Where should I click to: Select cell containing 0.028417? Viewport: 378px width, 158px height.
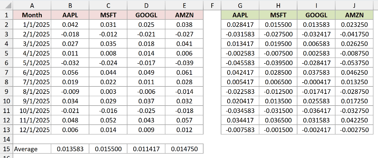[x=240, y=25]
